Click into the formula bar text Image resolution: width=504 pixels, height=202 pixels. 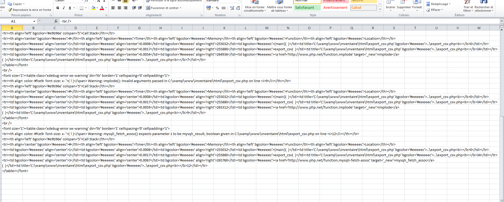pyautogui.click(x=280, y=21)
